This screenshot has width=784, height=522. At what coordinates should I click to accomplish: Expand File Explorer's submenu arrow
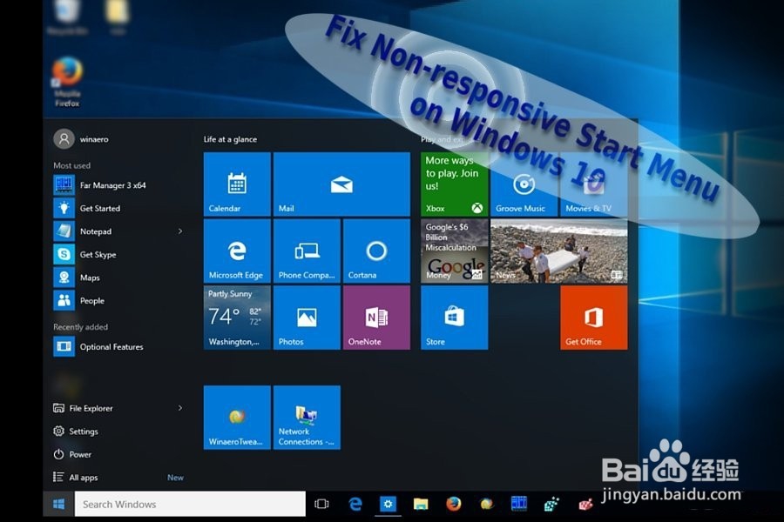[180, 408]
